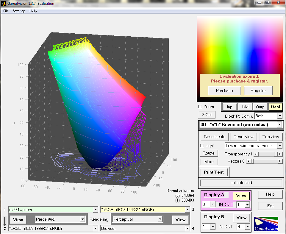
Task: Click View button under profile 1
Action: pyautogui.click(x=18, y=220)
